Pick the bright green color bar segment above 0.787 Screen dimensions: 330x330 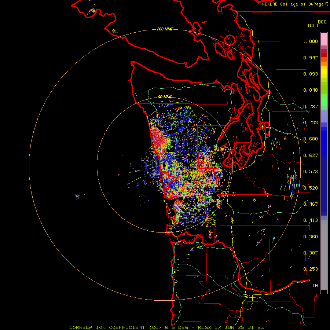pyautogui.click(x=324, y=100)
